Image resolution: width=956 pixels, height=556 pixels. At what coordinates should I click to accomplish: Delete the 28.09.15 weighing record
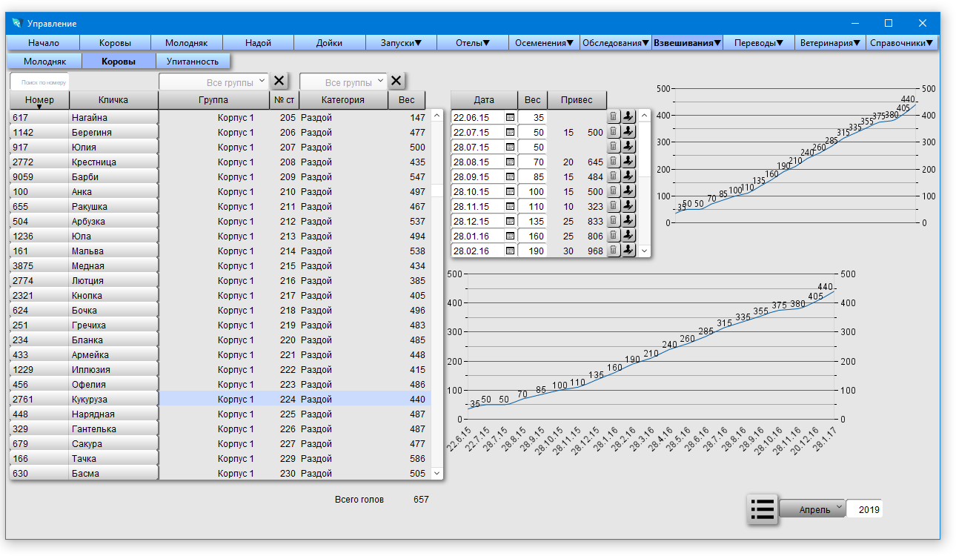coord(614,176)
